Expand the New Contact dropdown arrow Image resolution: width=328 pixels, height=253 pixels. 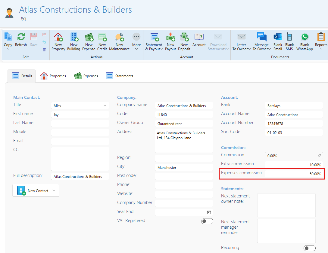pos(54,191)
